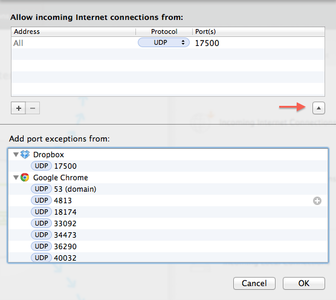Select port 17500 in rule table
Image resolution: width=336 pixels, height=300 pixels.
(207, 43)
